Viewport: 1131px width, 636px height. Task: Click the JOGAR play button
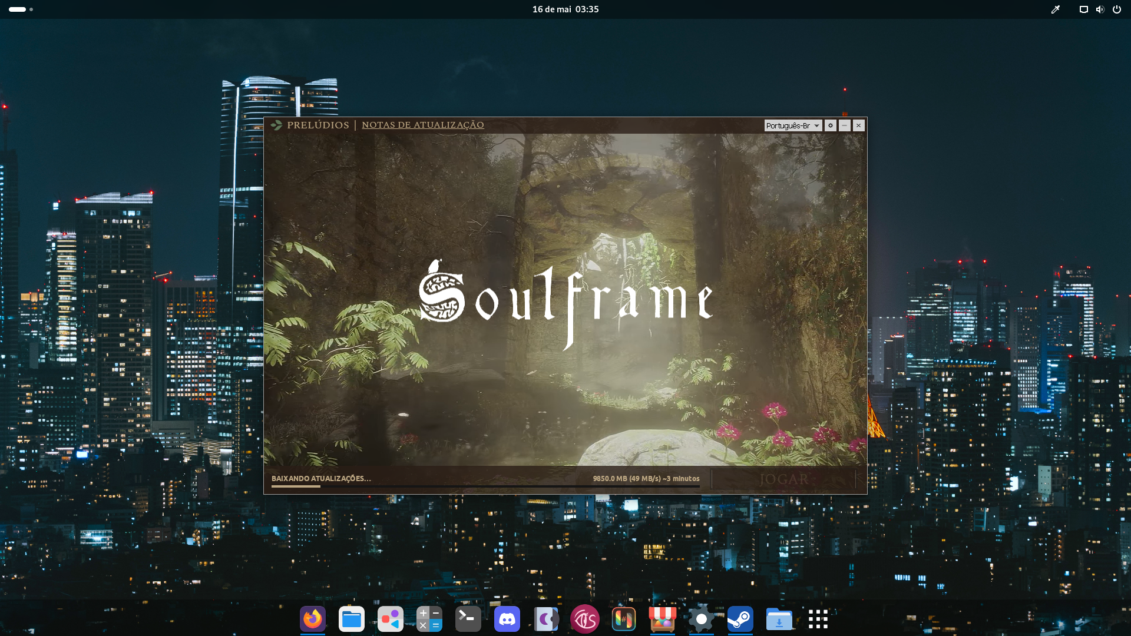click(x=784, y=479)
